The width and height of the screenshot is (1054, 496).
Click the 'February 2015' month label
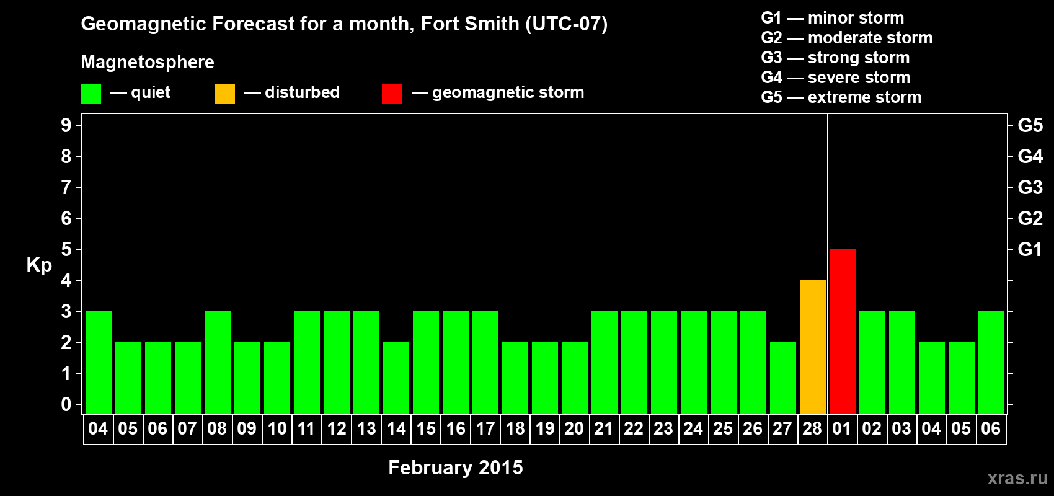coord(456,467)
